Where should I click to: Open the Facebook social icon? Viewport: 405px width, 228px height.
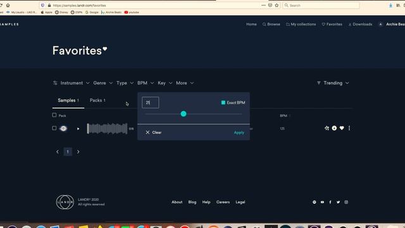tap(330, 202)
